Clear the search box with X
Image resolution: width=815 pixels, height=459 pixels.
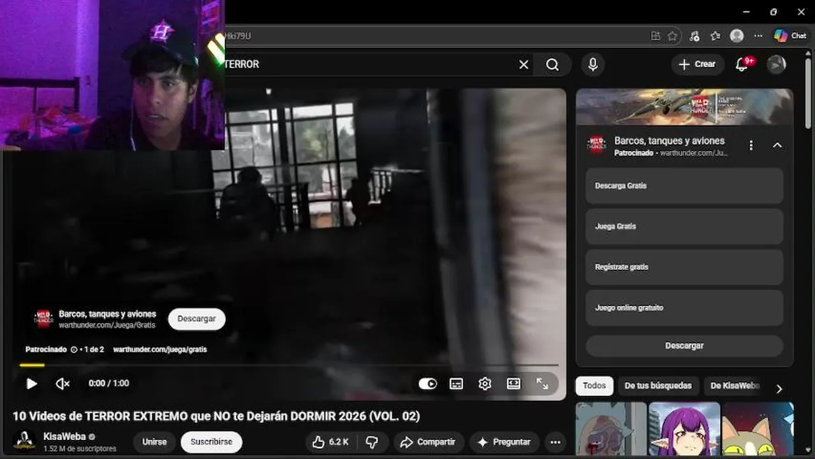pyautogui.click(x=524, y=64)
